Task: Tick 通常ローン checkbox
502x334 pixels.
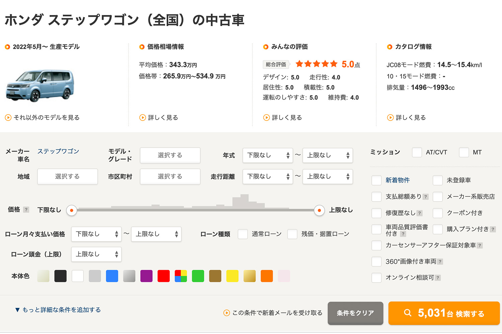Action: coord(243,234)
